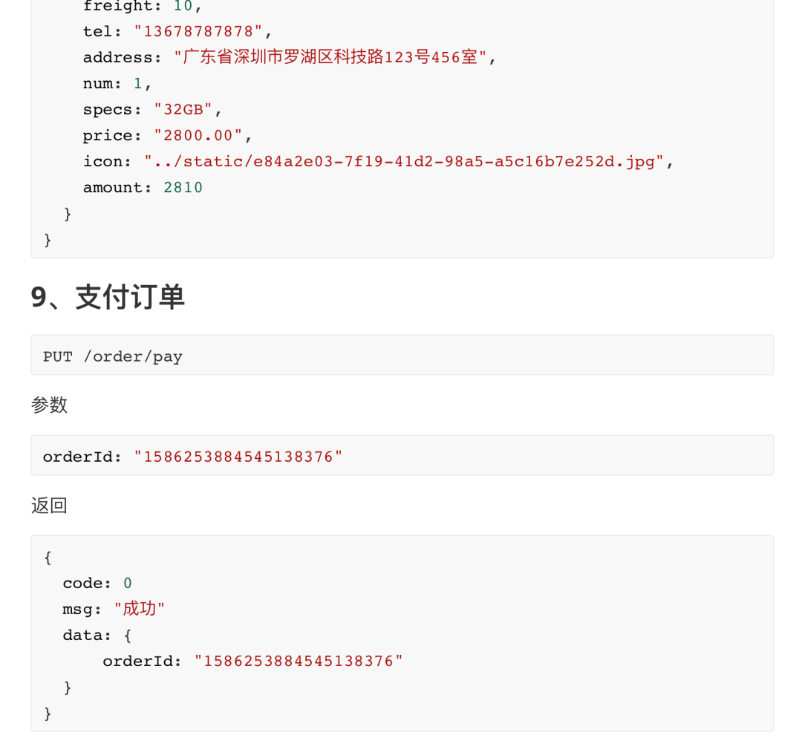Click the tel number "13678787878"
Image resolution: width=802 pixels, height=744 pixels.
tap(198, 31)
